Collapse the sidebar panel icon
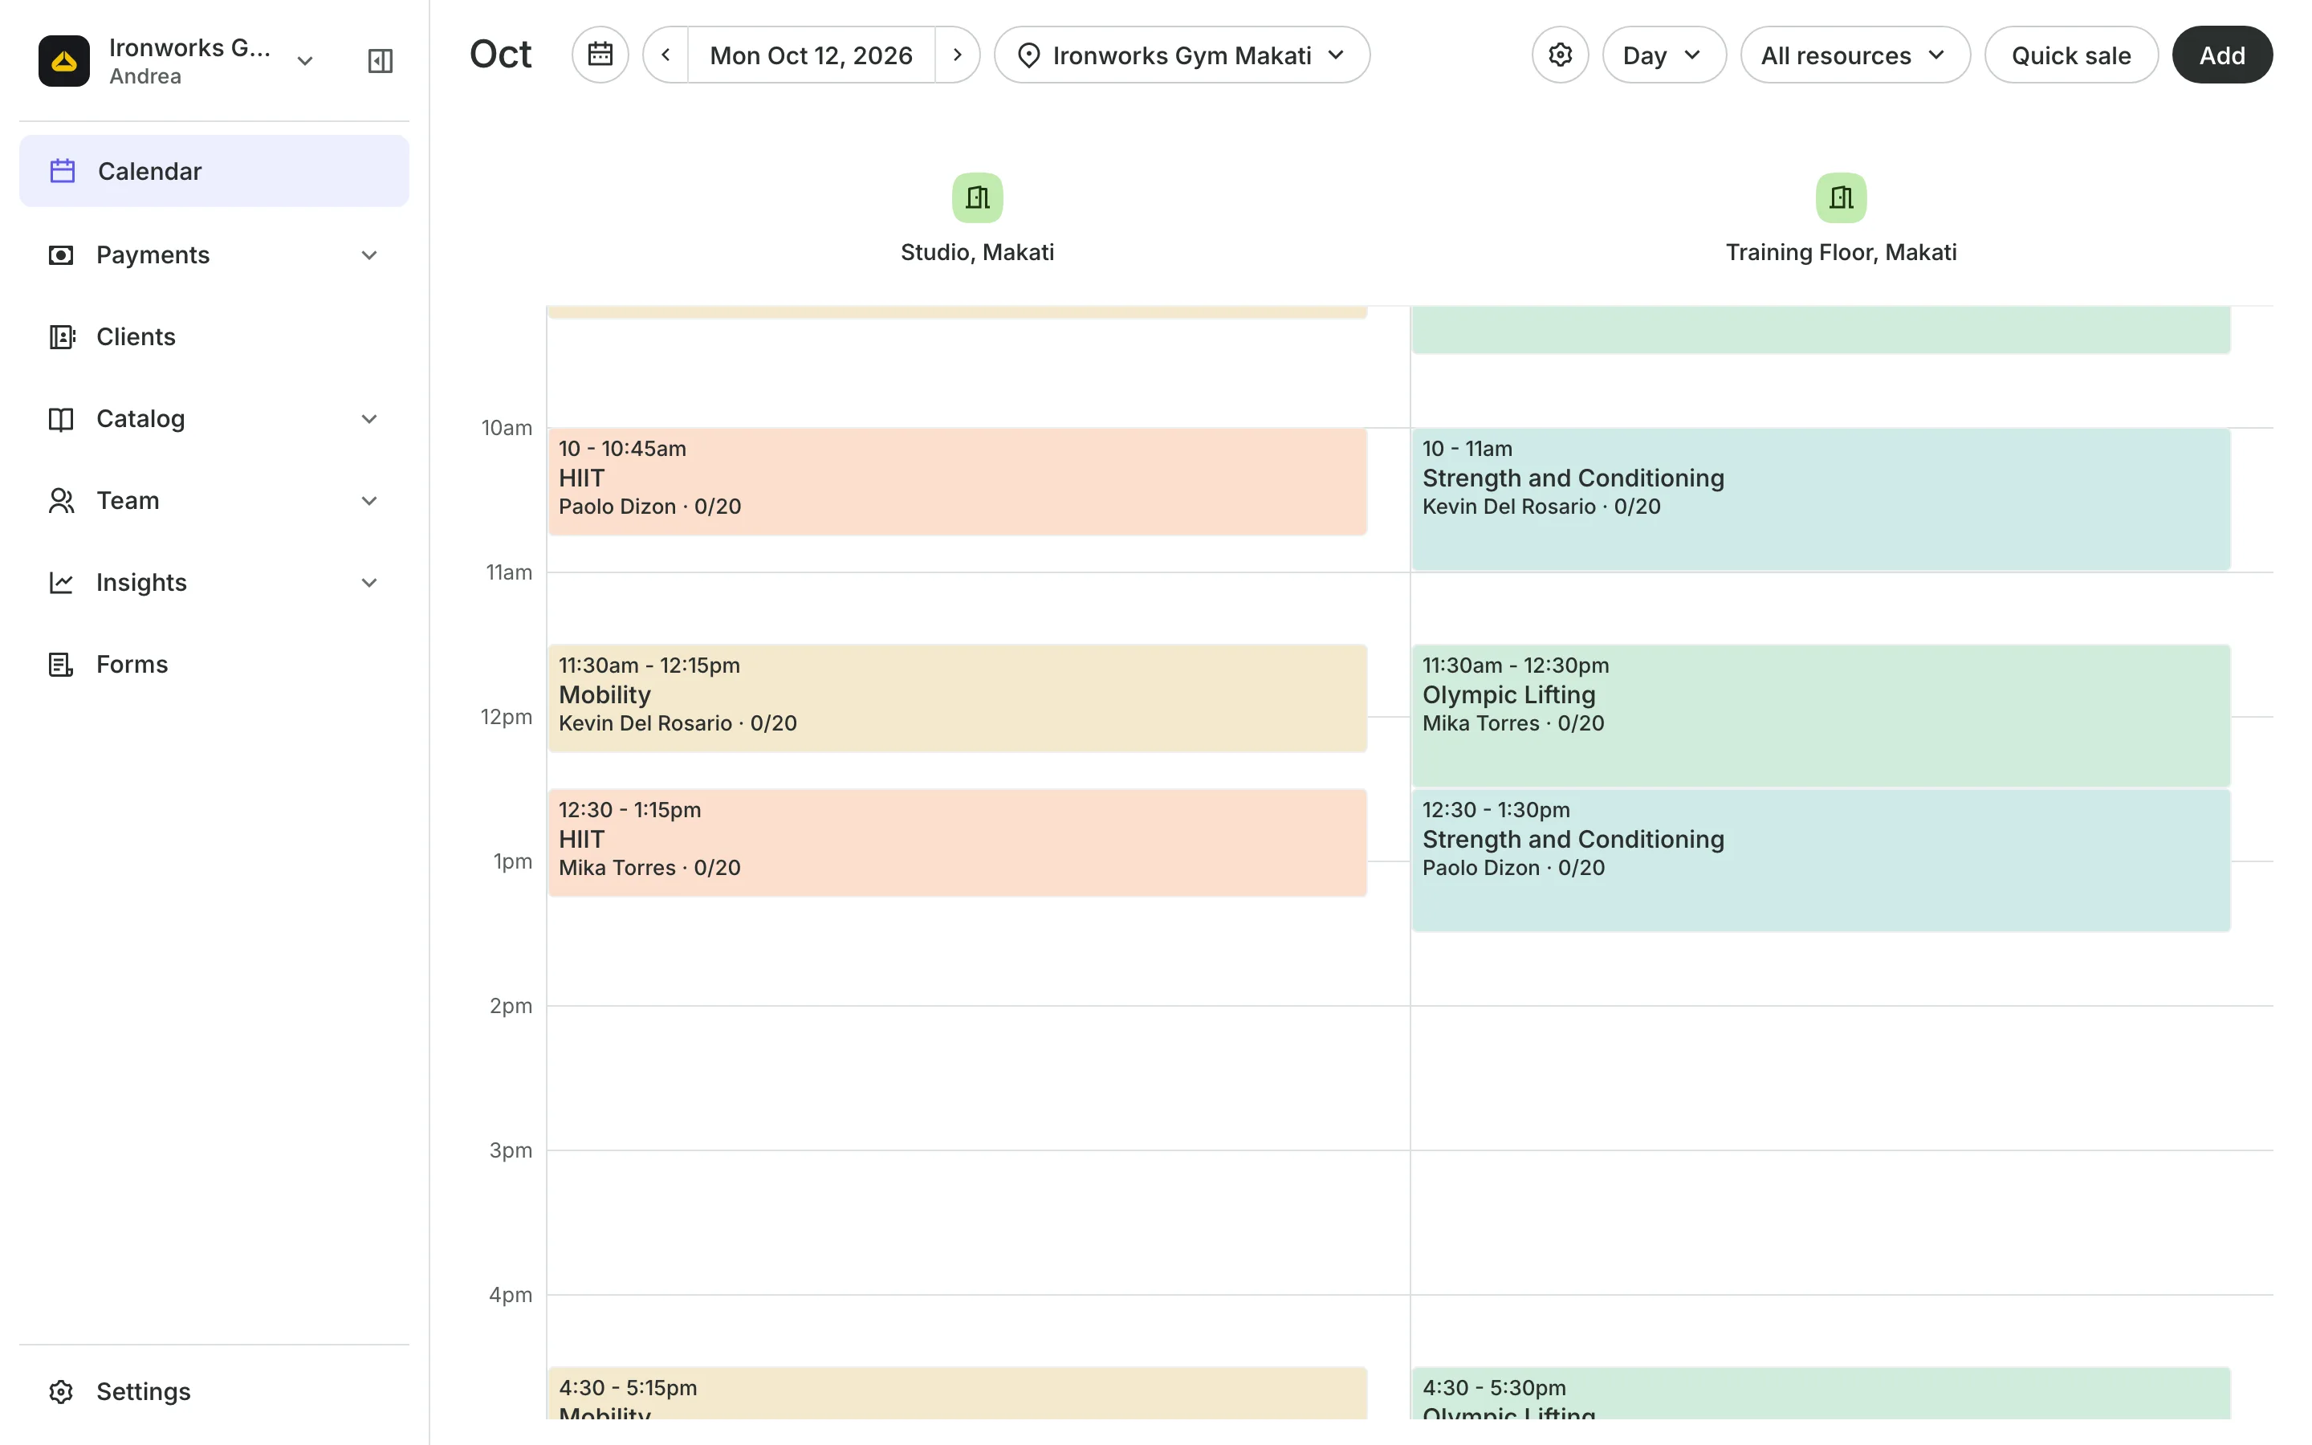 (381, 60)
